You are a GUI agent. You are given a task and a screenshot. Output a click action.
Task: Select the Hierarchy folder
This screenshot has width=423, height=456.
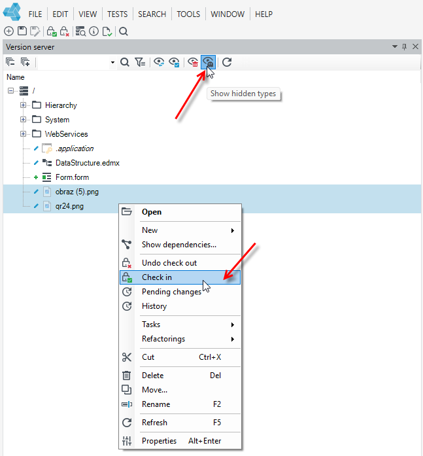[61, 105]
